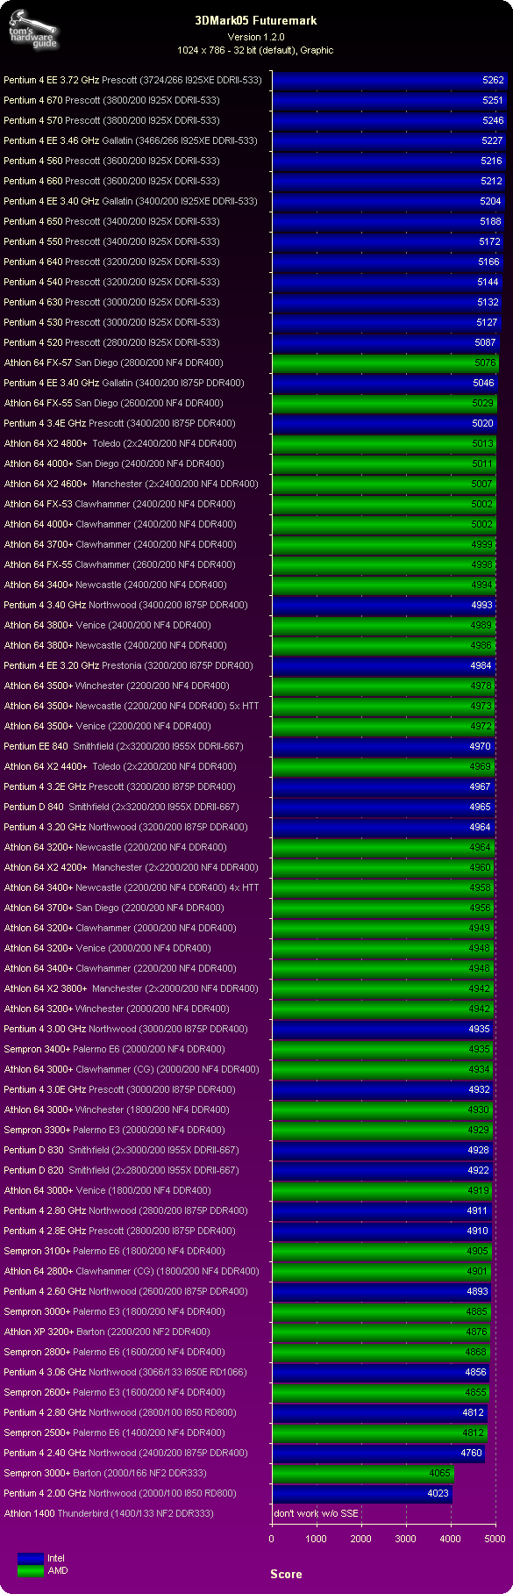Click the Pentium 4 3.4E GHz Prescott label

point(119,423)
